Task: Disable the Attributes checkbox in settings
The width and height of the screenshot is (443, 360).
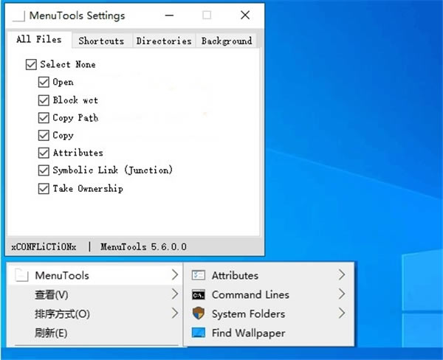Action: coord(44,153)
